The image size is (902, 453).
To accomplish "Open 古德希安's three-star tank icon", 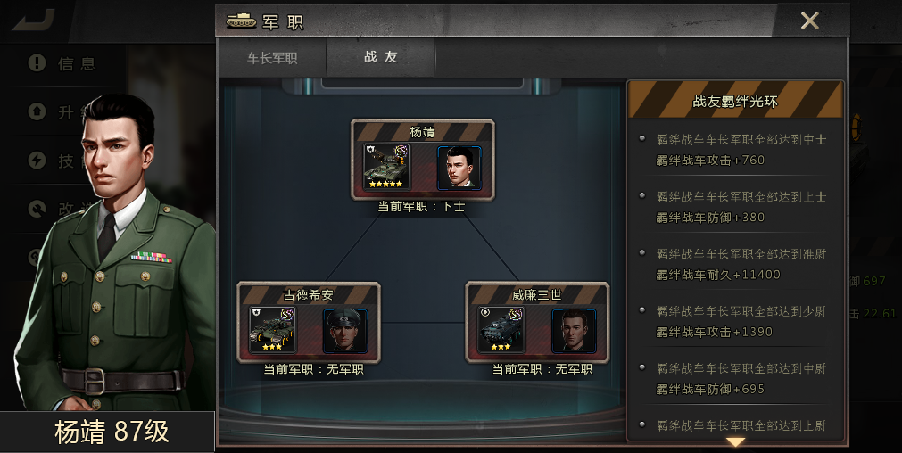I will [x=272, y=329].
